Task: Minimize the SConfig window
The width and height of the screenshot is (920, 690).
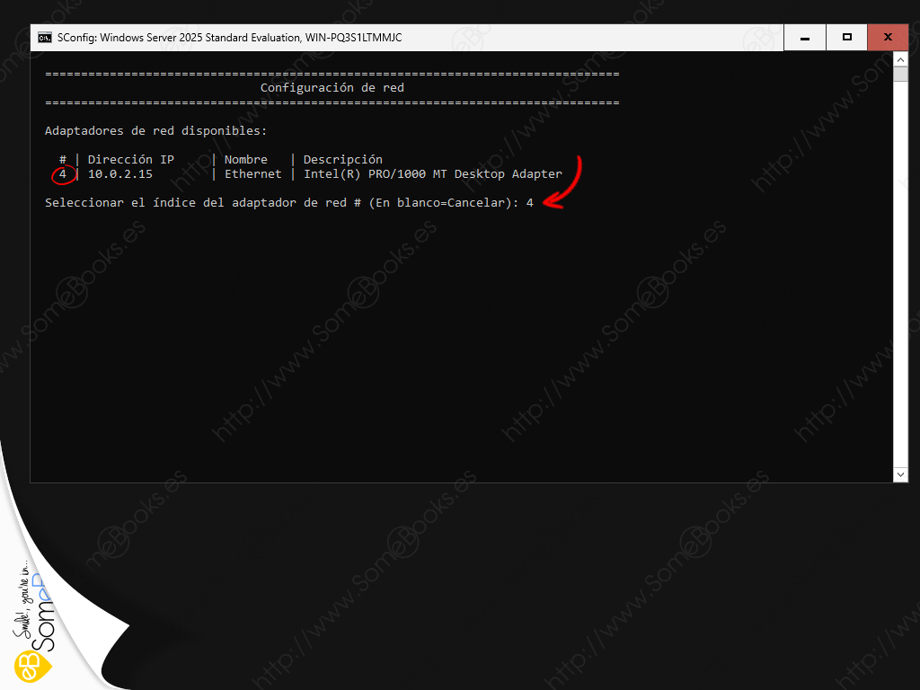Action: coord(805,38)
